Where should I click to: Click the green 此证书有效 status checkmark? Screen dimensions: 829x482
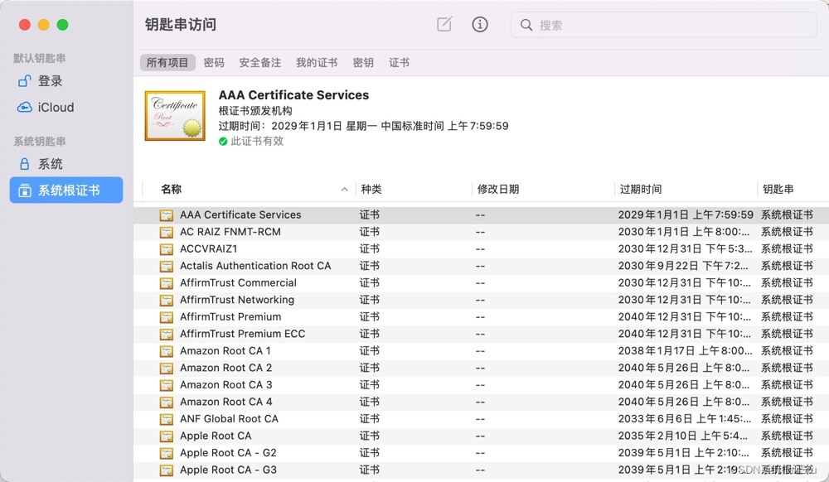223,141
